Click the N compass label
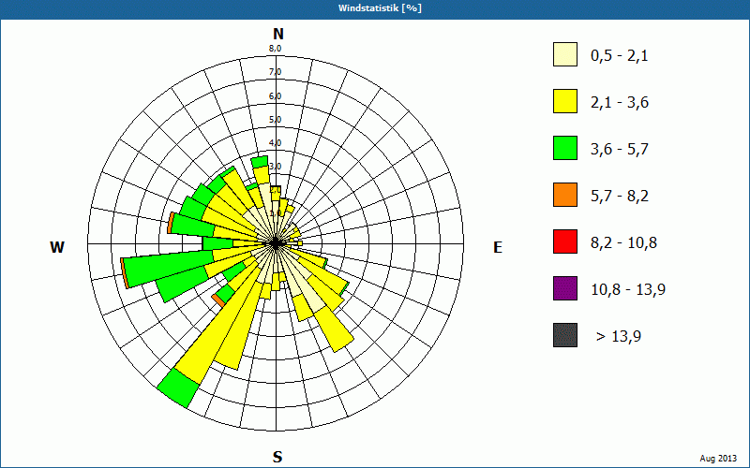Viewport: 750px width, 468px height. click(x=277, y=34)
